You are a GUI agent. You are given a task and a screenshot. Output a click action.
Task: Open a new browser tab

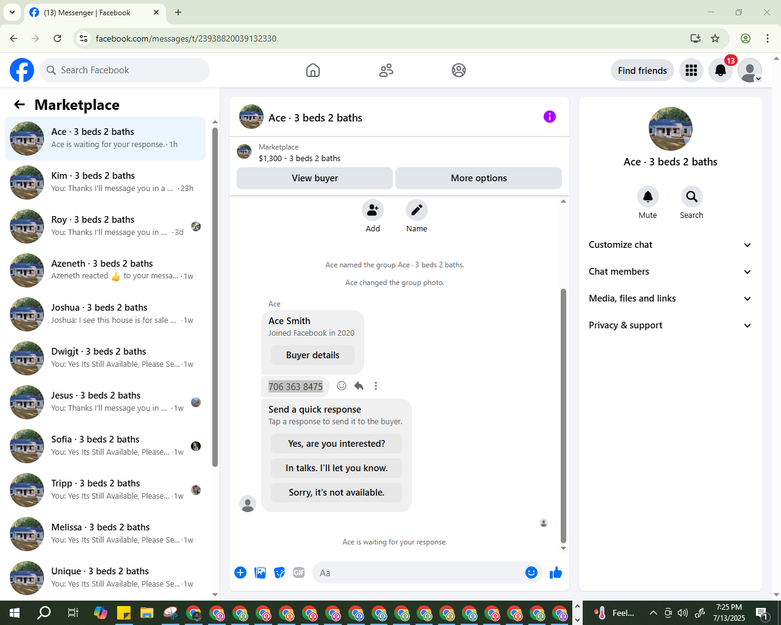coord(178,12)
